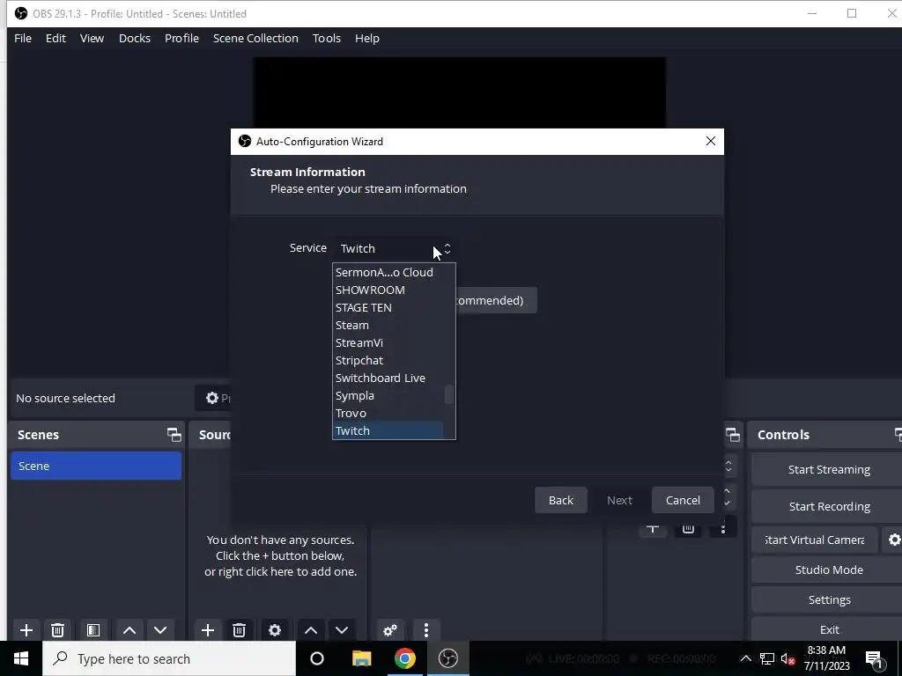Open the View menu
Image resolution: width=902 pixels, height=676 pixels.
pyautogui.click(x=92, y=38)
